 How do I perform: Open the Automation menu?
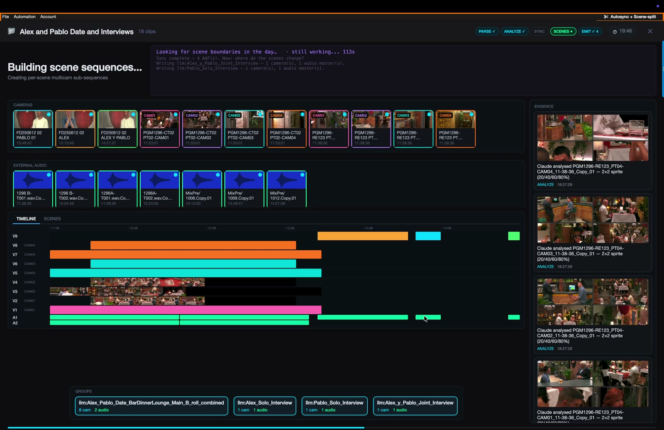tap(24, 17)
